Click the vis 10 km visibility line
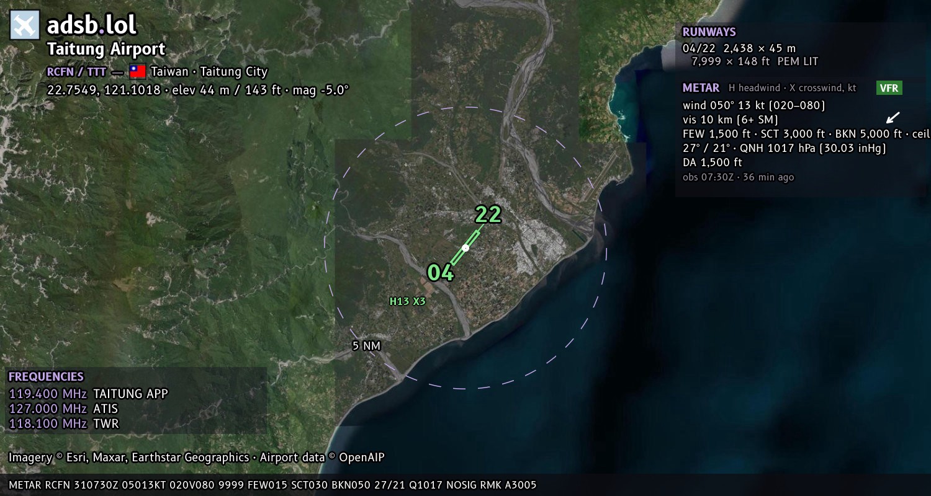The height and width of the screenshot is (496, 931). [731, 120]
